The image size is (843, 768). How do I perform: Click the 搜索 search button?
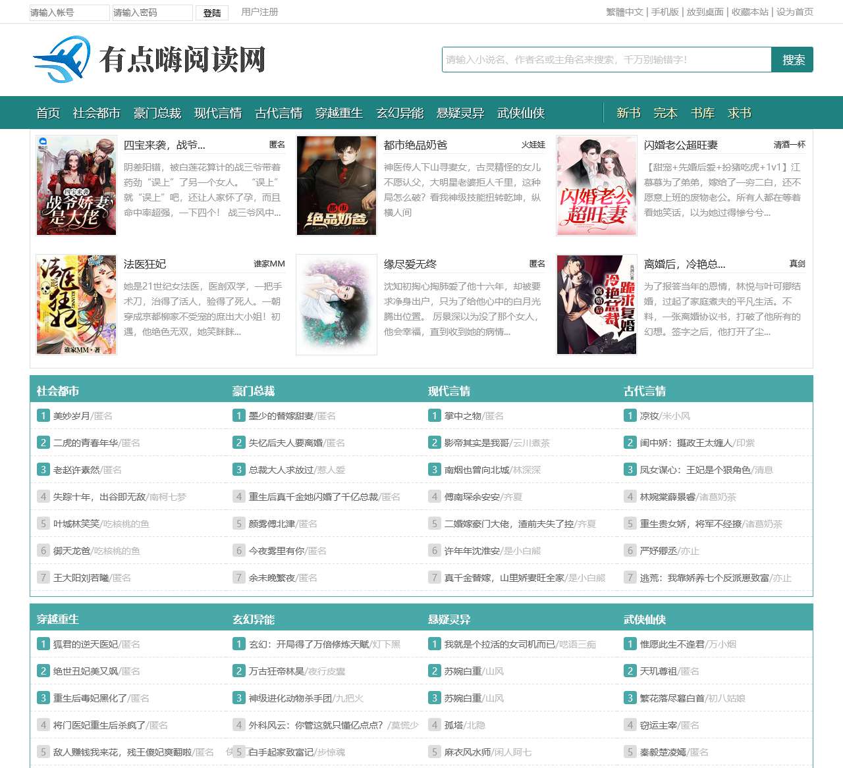coord(793,59)
